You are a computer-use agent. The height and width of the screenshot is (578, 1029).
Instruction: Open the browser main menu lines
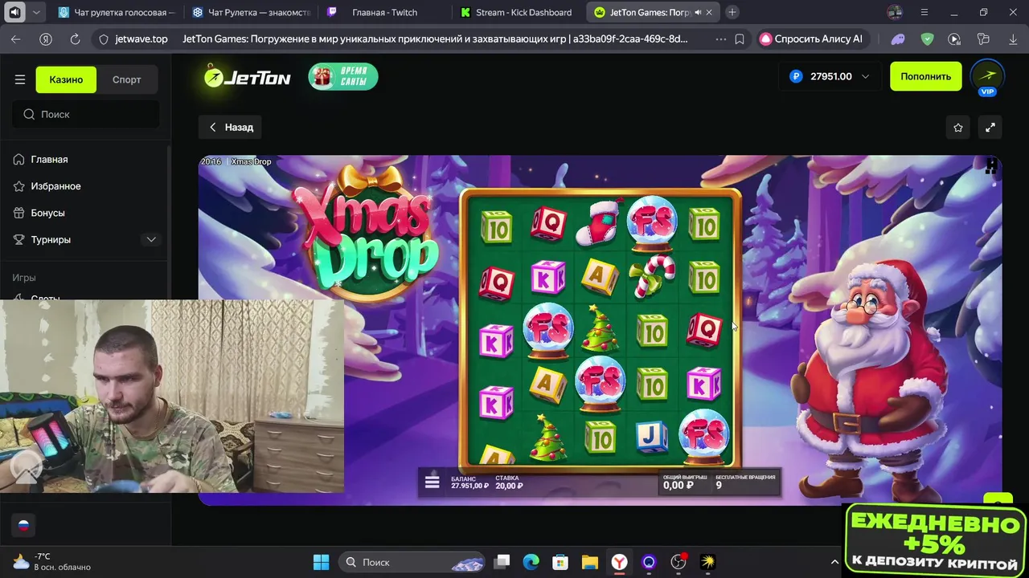click(924, 12)
